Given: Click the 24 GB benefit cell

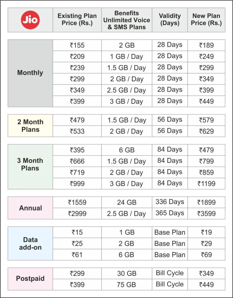Looking at the screenshot, I should coord(127,203).
